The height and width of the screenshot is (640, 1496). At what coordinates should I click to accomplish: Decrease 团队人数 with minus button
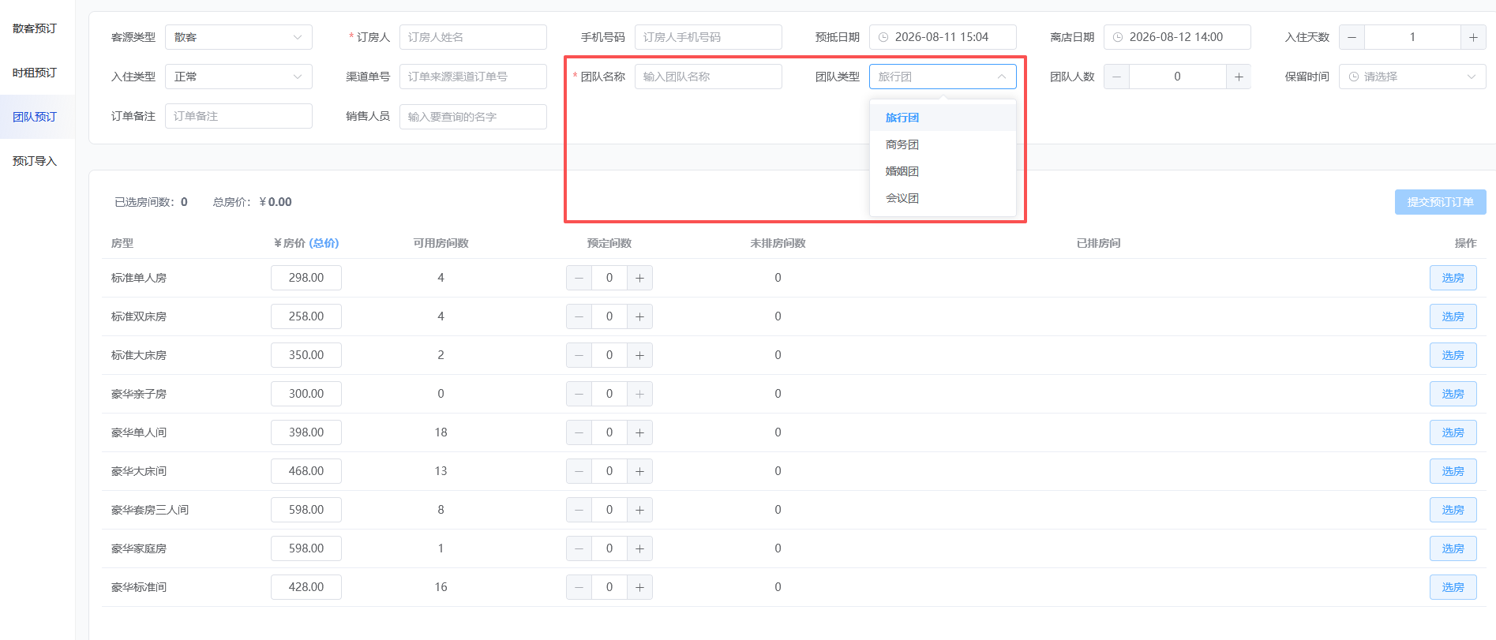1117,77
